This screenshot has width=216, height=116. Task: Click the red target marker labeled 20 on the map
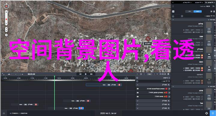coord(148,39)
